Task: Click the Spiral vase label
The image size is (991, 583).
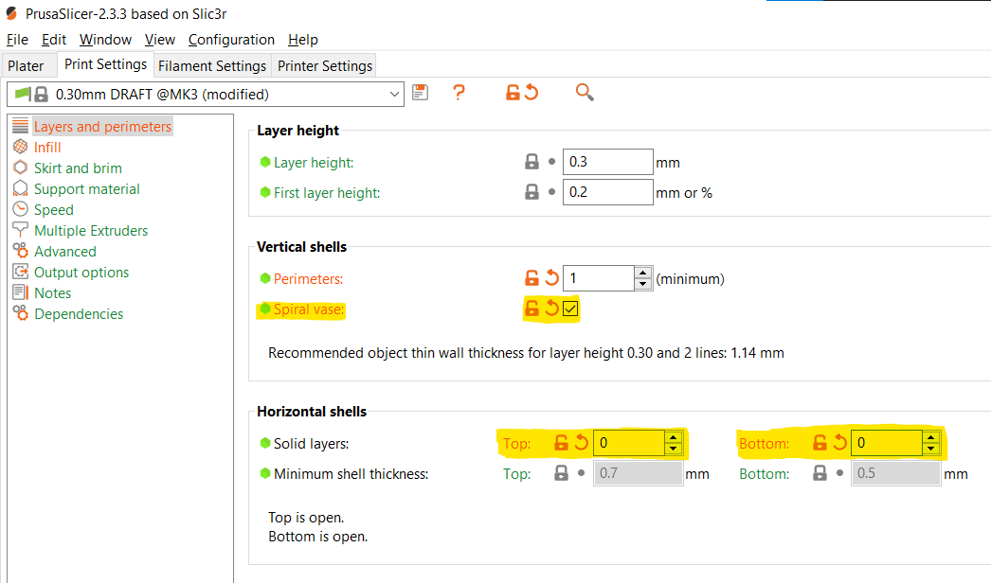Action: [309, 309]
